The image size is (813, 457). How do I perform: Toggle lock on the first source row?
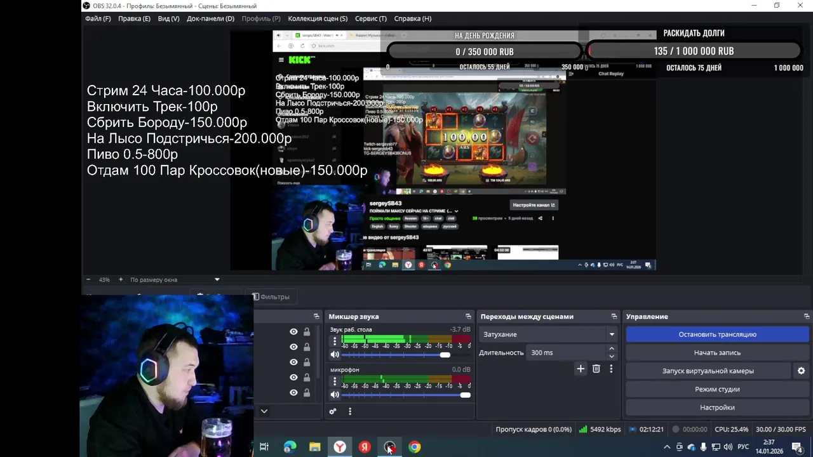pos(307,331)
